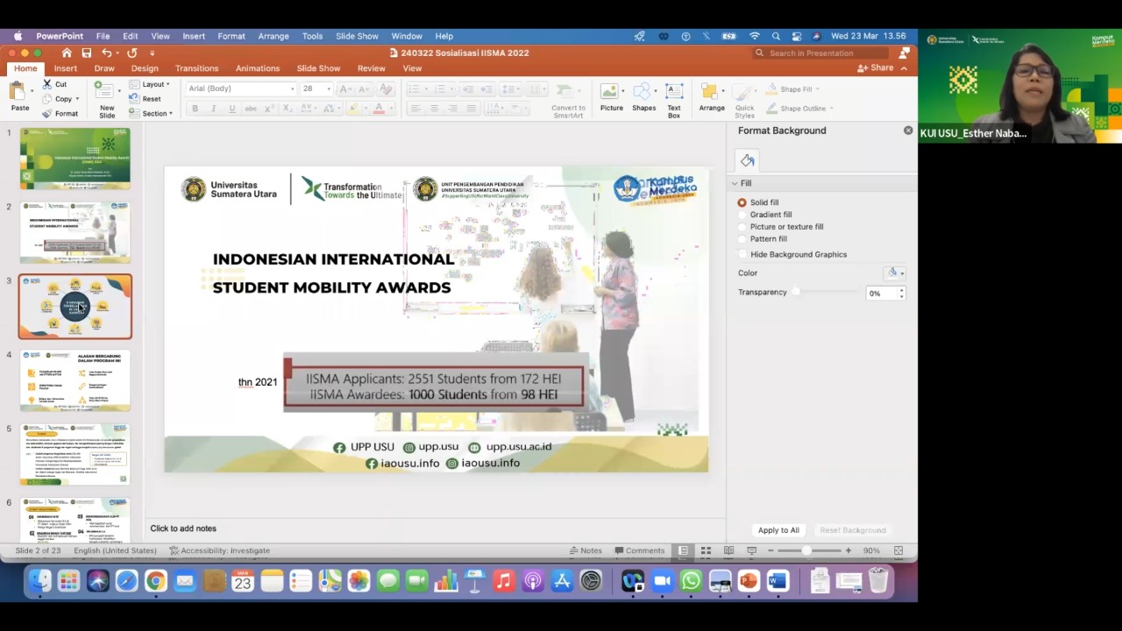The height and width of the screenshot is (631, 1122).
Task: Collapse the Fill section triangle
Action: (735, 183)
